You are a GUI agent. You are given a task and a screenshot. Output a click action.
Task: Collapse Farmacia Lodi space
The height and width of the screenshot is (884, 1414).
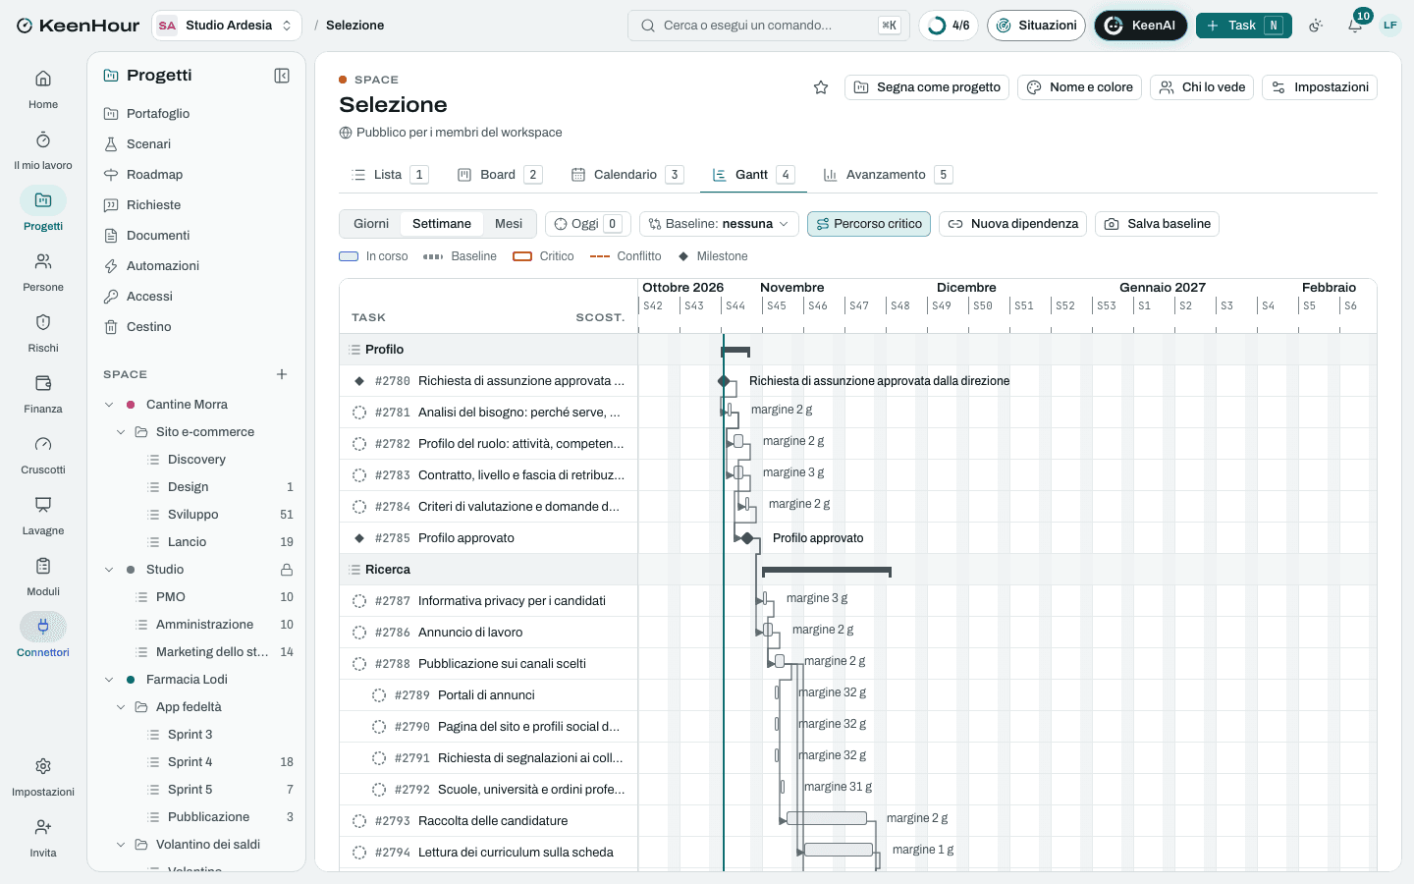(109, 680)
